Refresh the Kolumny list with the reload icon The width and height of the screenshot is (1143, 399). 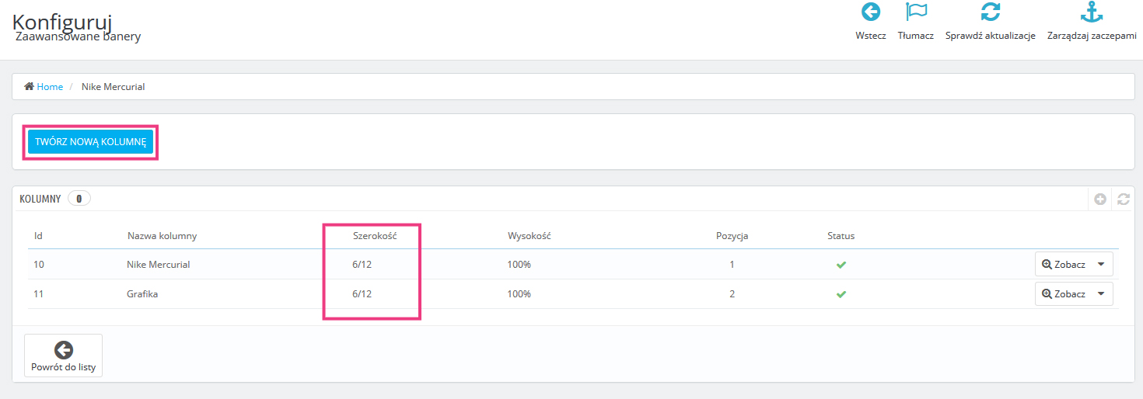point(1123,199)
